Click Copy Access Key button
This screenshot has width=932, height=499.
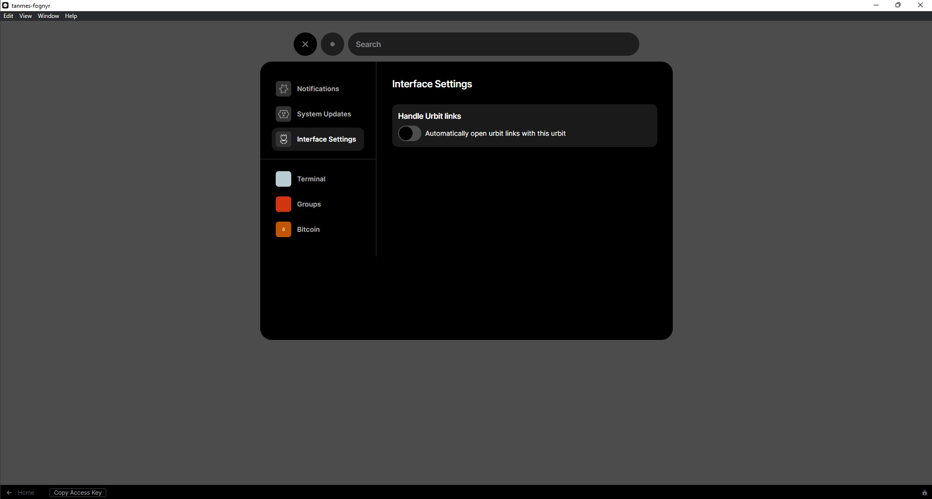(x=78, y=493)
